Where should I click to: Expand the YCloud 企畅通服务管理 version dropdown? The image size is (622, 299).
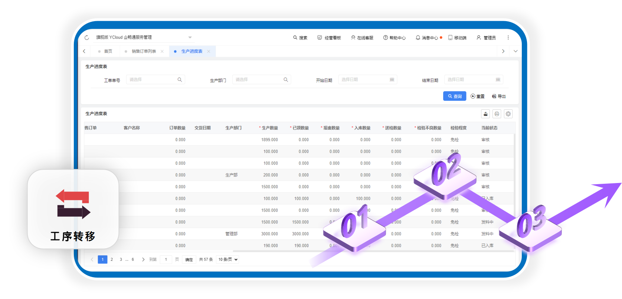(x=190, y=37)
